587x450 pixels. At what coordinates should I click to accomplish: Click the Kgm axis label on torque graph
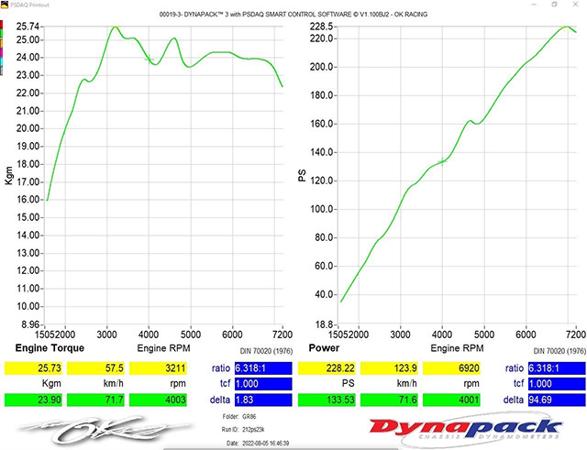(8, 176)
